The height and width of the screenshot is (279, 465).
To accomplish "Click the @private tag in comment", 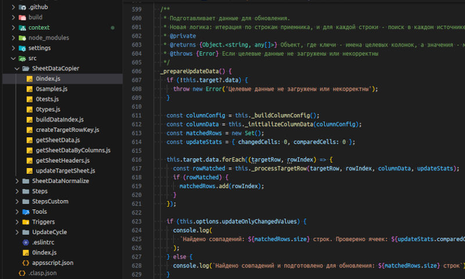I will (183, 36).
